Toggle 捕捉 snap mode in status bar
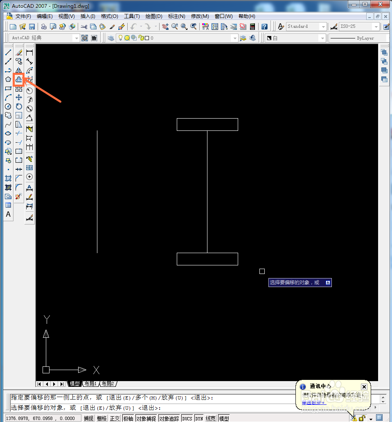This screenshot has height=422, width=392. click(88, 418)
